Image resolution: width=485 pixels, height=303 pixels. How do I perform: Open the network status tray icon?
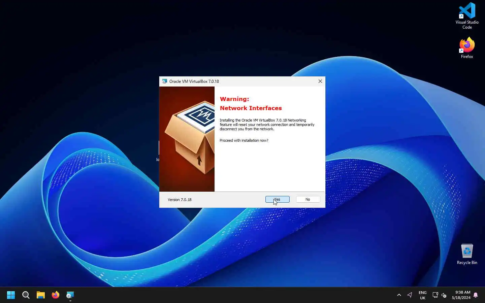[x=435, y=295]
